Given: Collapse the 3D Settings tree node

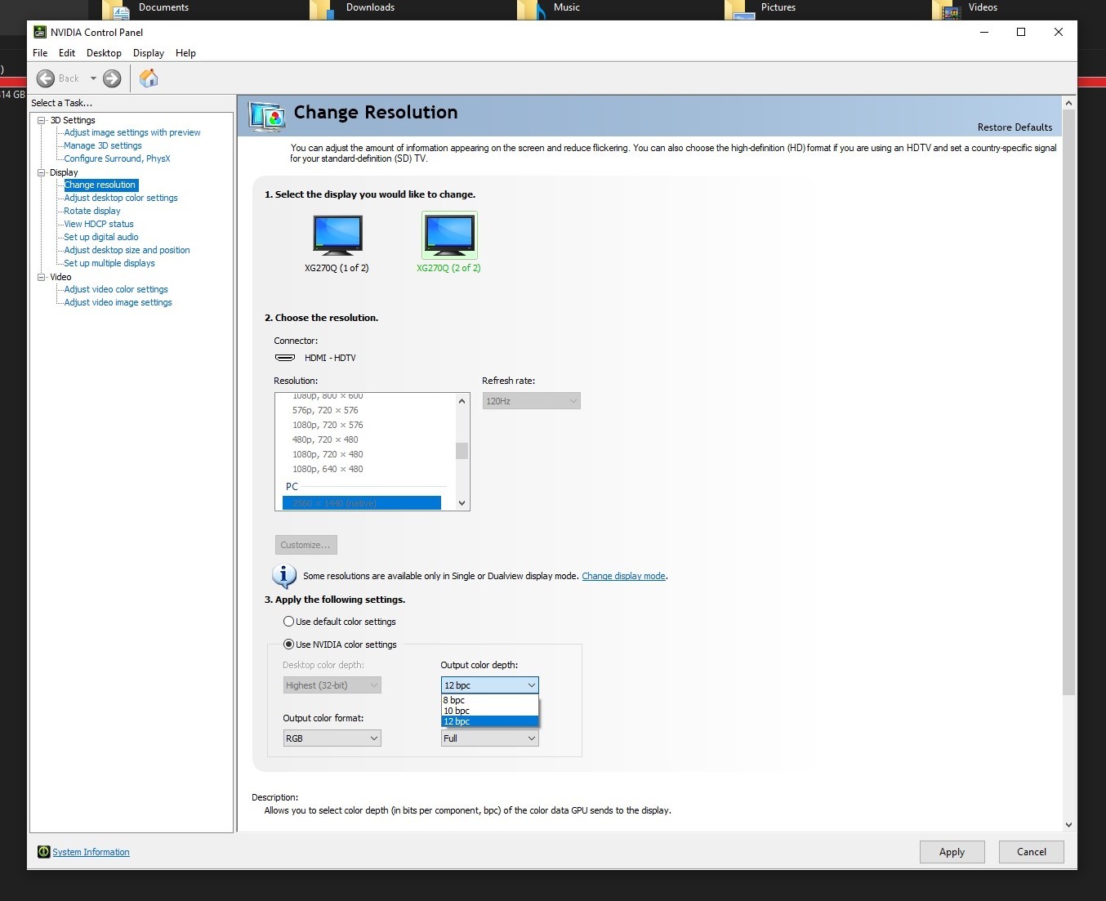Looking at the screenshot, I should [x=41, y=120].
